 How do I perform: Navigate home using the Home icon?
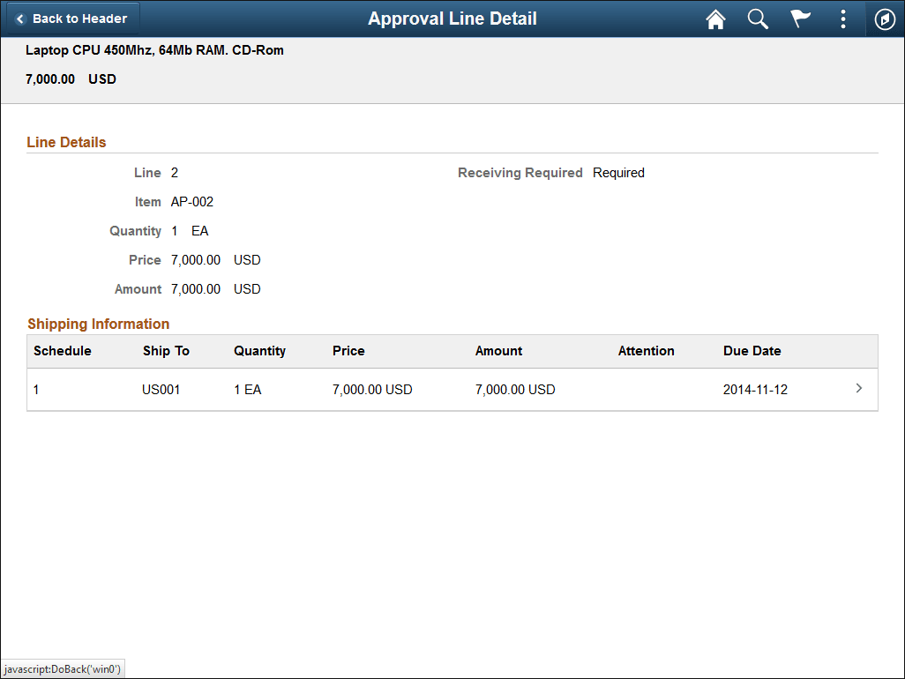(715, 19)
